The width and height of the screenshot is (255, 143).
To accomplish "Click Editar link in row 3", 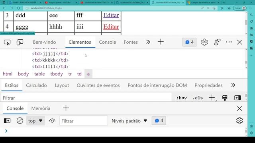I will click(111, 15).
